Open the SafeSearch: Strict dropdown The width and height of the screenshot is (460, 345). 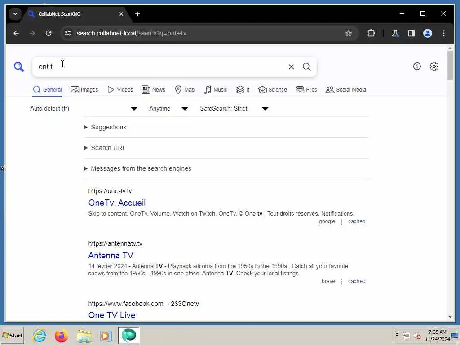[234, 109]
